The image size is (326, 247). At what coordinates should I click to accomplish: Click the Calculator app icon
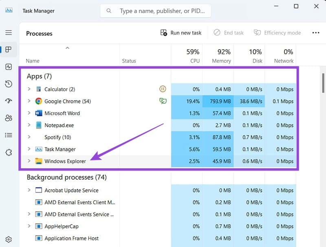(x=38, y=89)
